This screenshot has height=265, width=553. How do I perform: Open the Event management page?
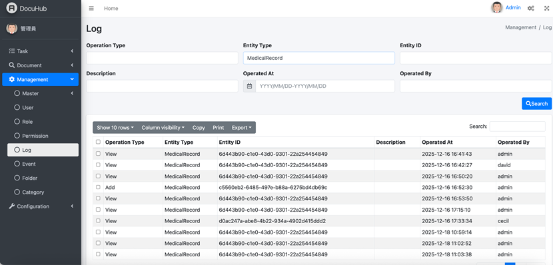point(43,164)
